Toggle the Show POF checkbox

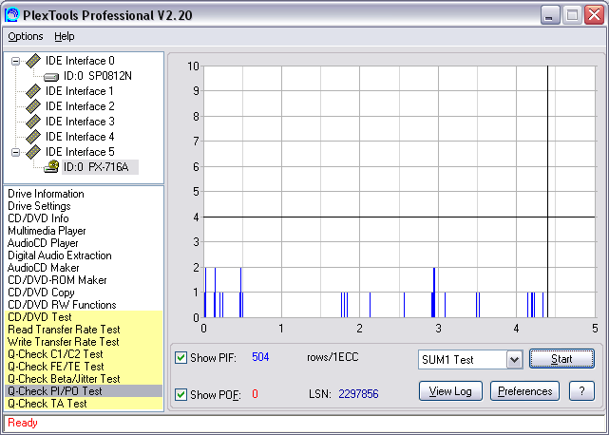[181, 394]
